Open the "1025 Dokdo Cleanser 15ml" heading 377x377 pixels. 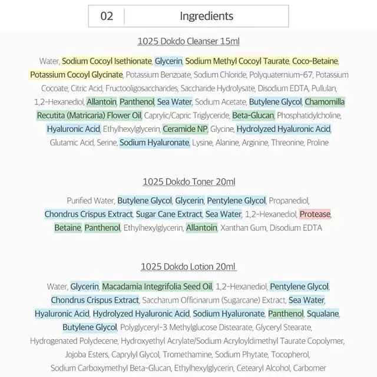point(188,41)
